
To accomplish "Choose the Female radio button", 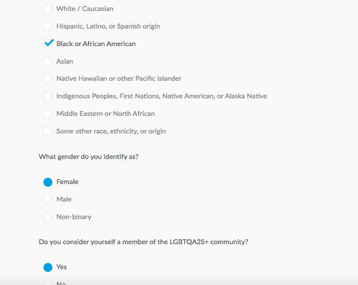I will pos(47,182).
